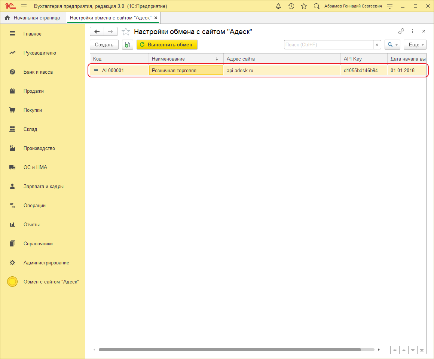The image size is (434, 359).
Task: Open favorites star in title bar
Action: (304, 6)
